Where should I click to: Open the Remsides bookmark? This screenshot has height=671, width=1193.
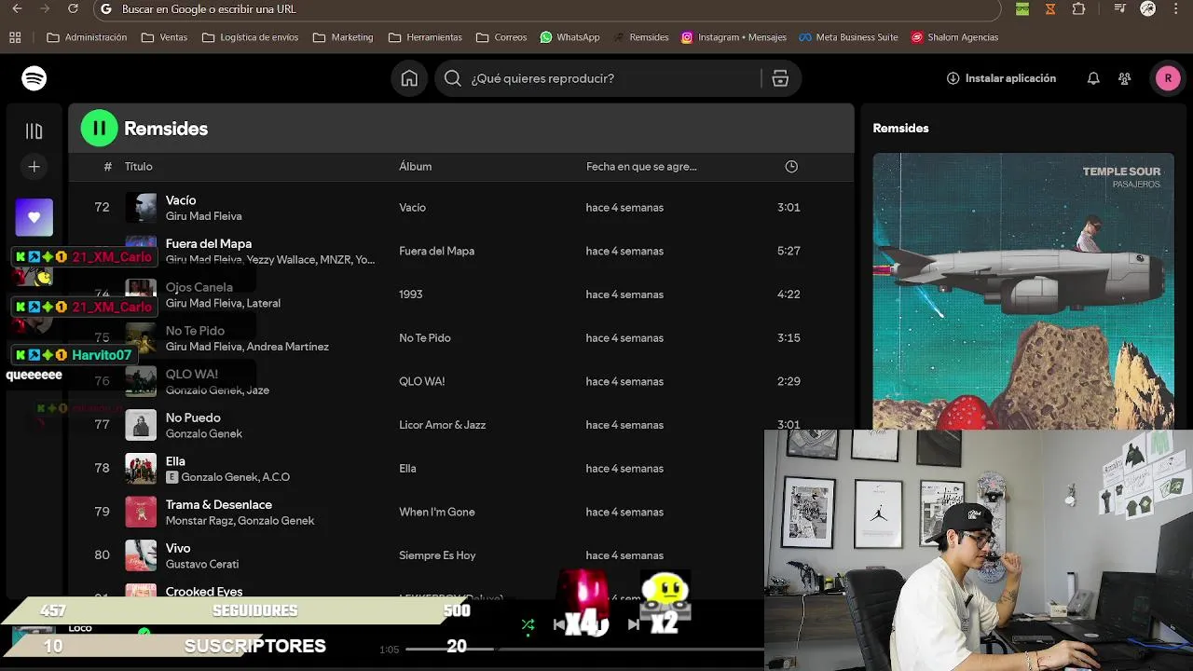[640, 37]
